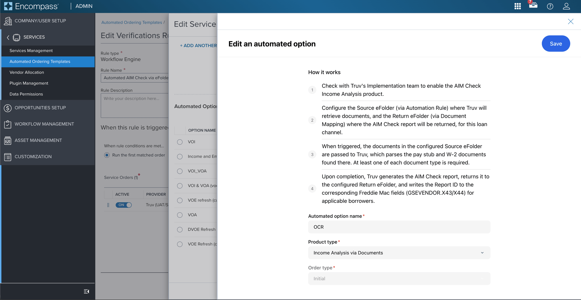Open the user profile icon
Screen dimensions: 581x300
[566, 6]
